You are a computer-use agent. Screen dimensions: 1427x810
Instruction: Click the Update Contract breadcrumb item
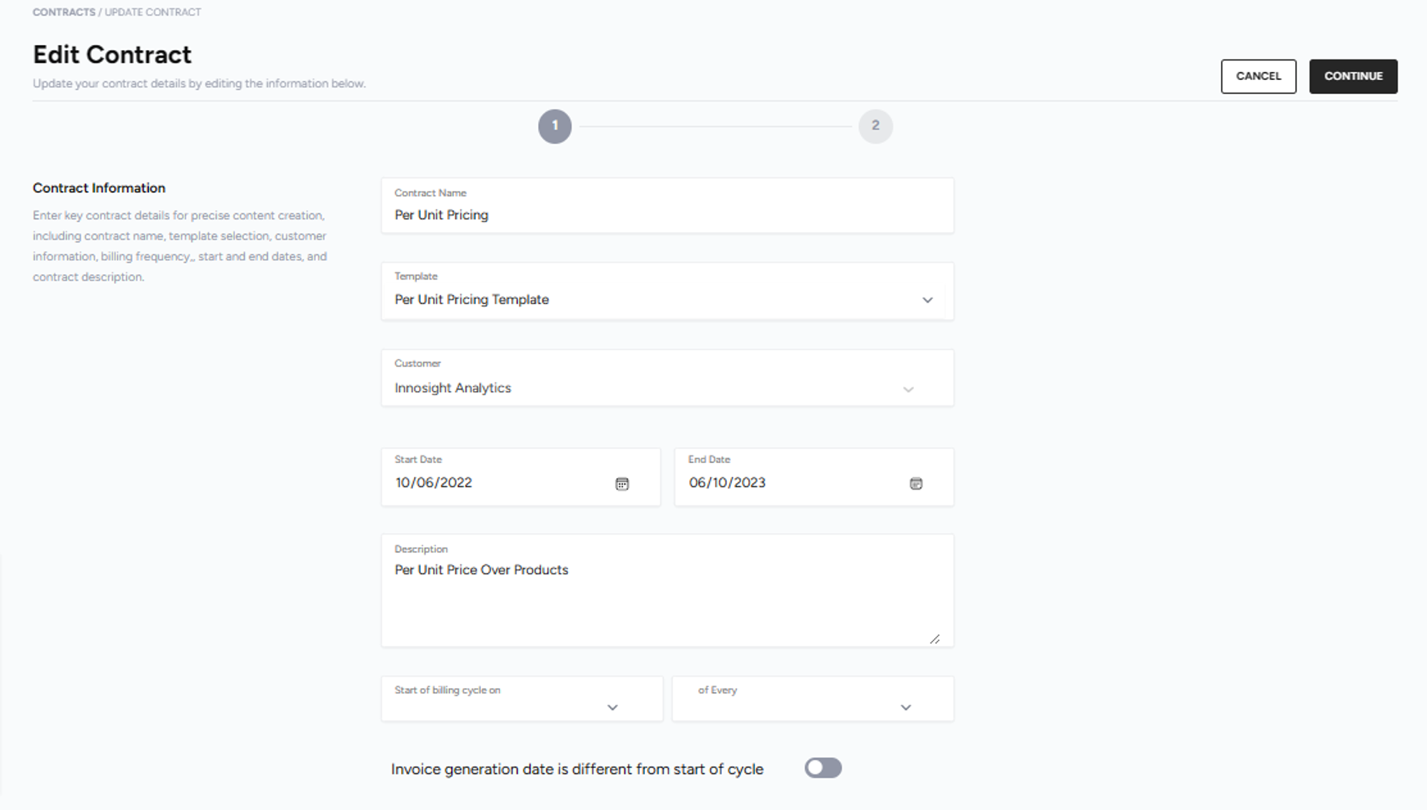point(153,12)
